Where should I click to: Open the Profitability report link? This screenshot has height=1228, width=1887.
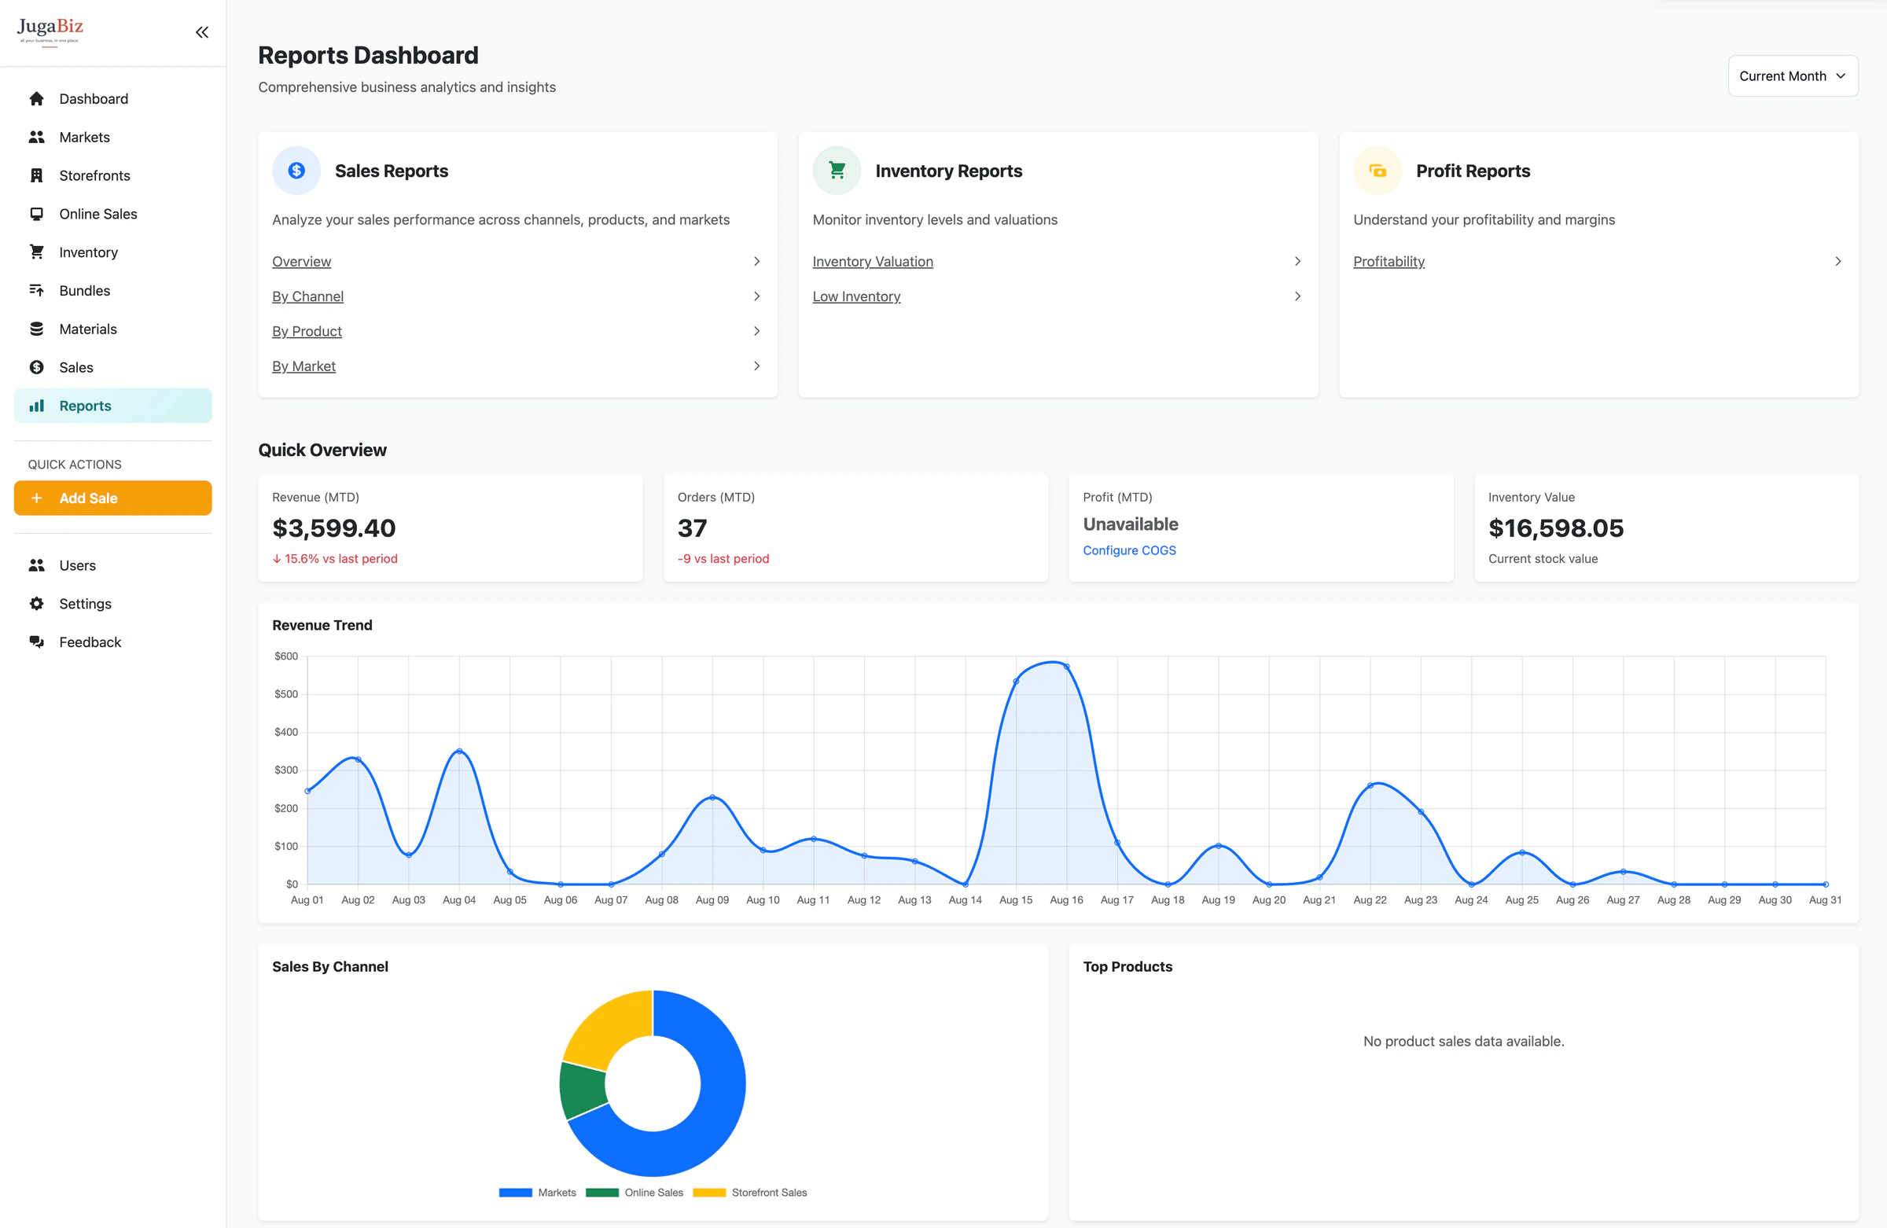coord(1389,262)
